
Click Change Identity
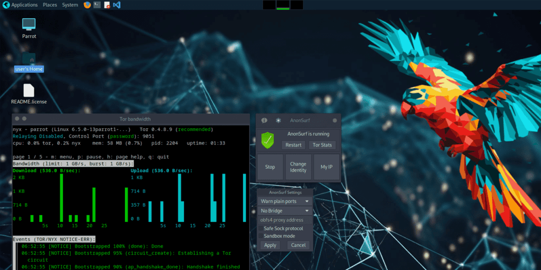pos(298,167)
